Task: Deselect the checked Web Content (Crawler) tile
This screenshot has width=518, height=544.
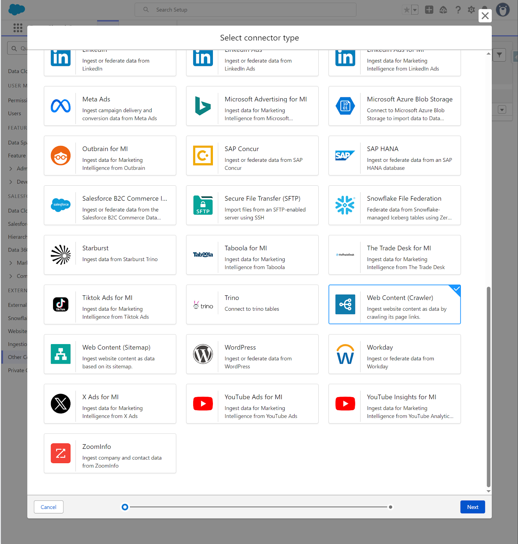Action: (395, 305)
